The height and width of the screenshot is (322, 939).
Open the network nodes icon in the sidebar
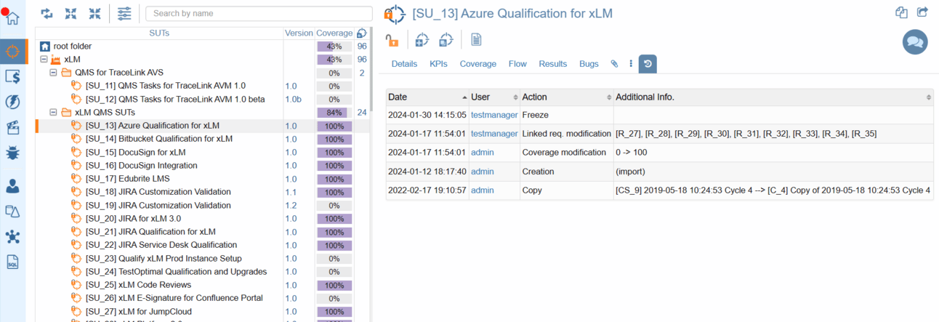[12, 237]
